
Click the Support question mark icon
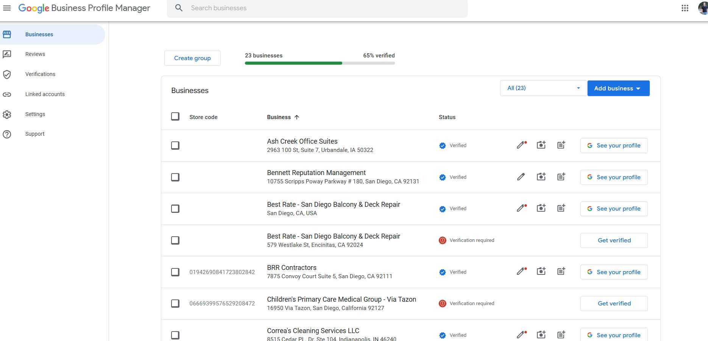click(x=7, y=134)
